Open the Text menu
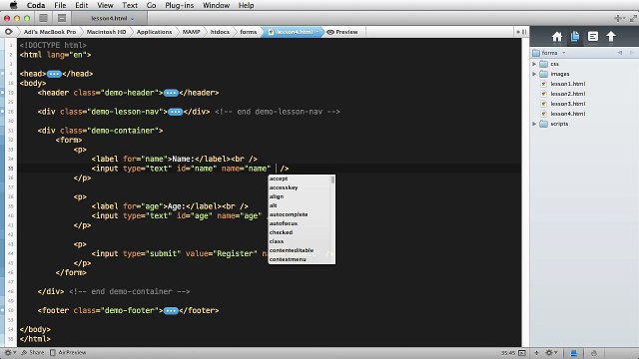 [x=130, y=5]
